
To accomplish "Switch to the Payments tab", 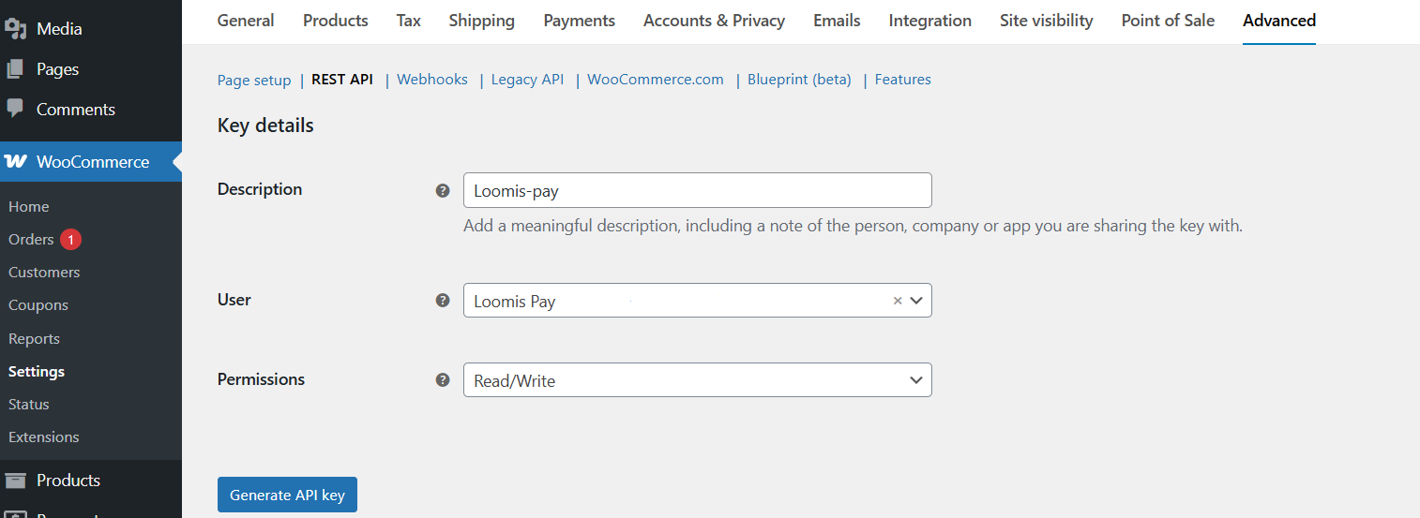I will 579,21.
